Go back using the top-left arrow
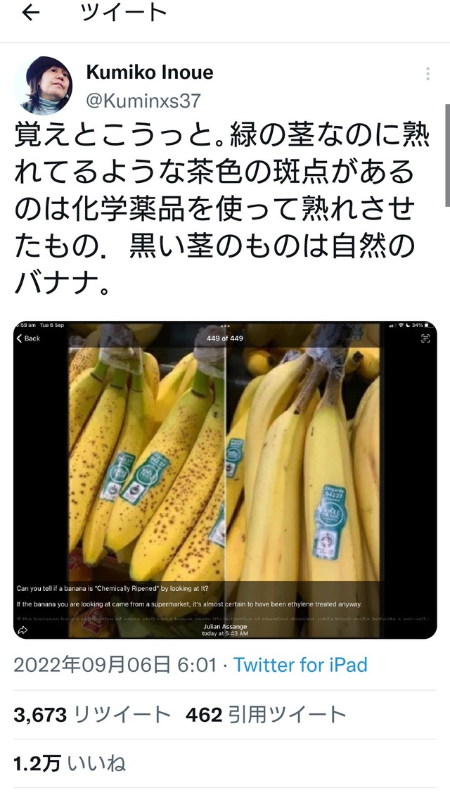450x795 pixels. pyautogui.click(x=30, y=13)
